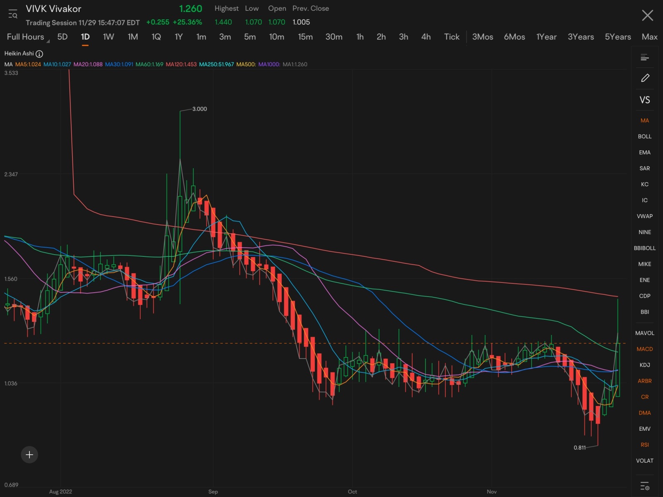The width and height of the screenshot is (663, 497).
Task: Switch to the 1Q timeframe tab
Action: 156,37
